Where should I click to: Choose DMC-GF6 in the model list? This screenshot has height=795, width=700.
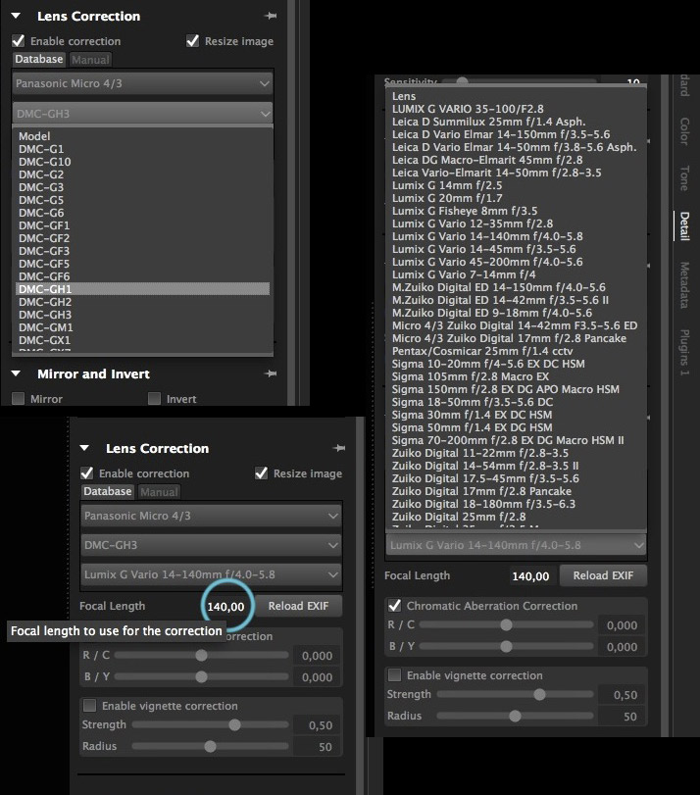(x=142, y=276)
